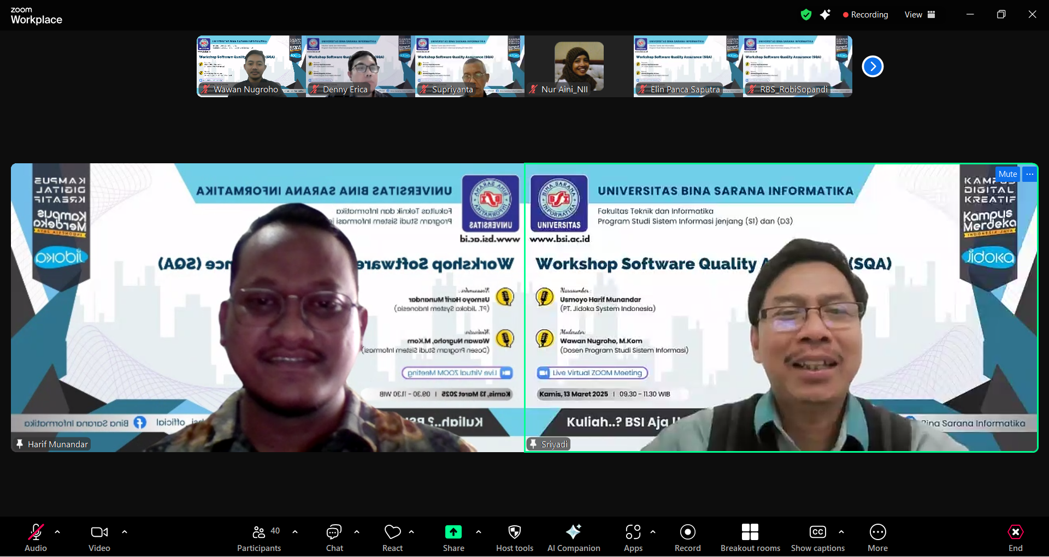Viewport: 1049px width, 557px height.
Task: Select Denny Erica's video thumbnail
Action: [x=361, y=66]
